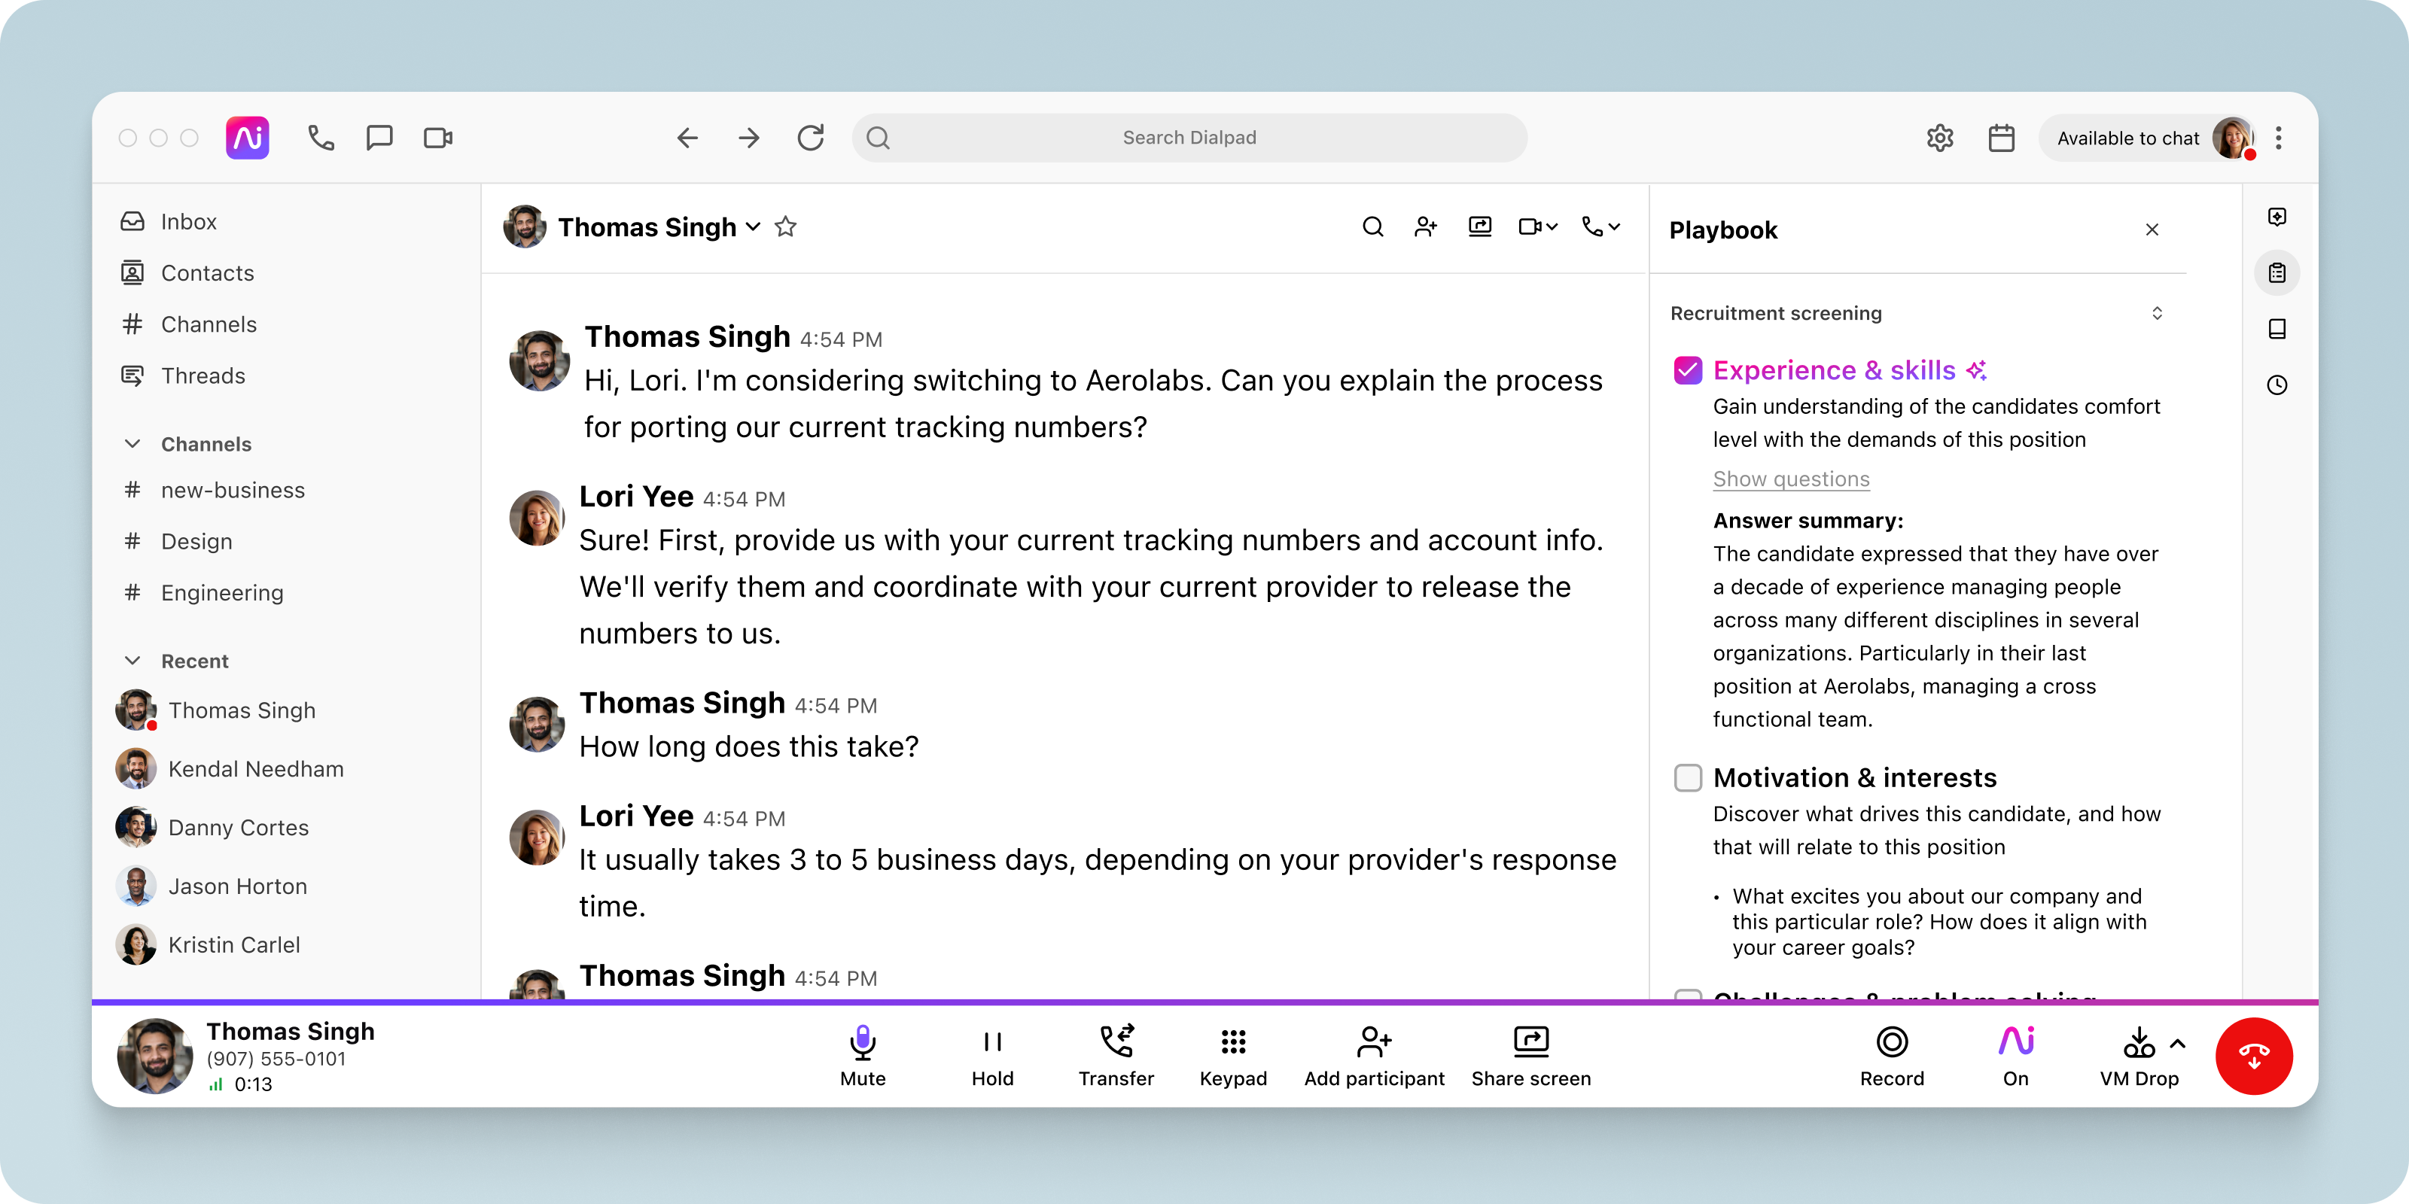Open settings with the gear icon
The height and width of the screenshot is (1204, 2409).
(x=1939, y=138)
